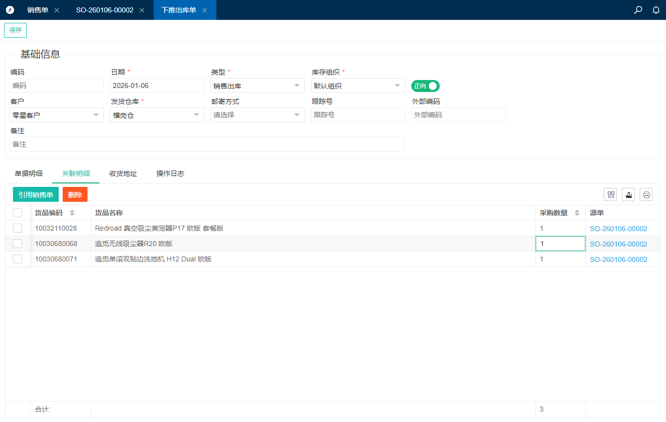The image size is (666, 422).
Task: Tick the checkbox for item 10032110028
Action: [x=17, y=228]
